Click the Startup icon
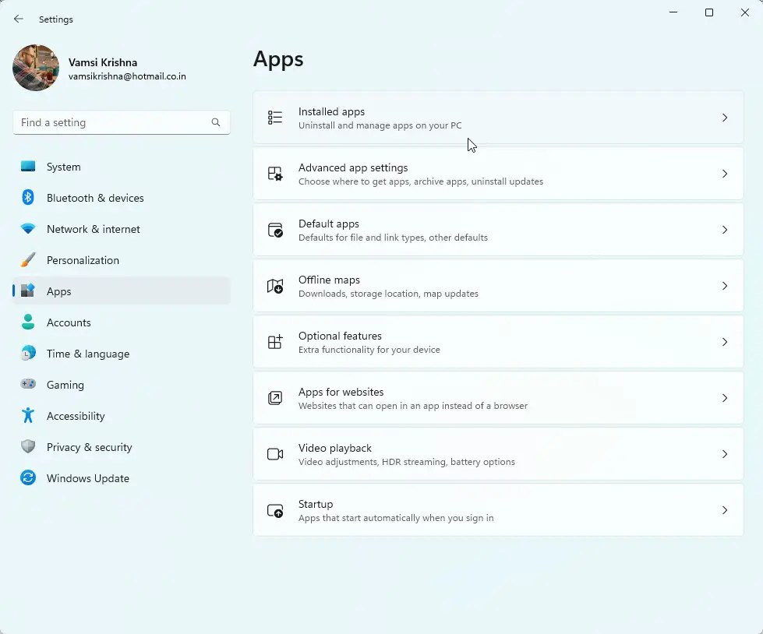The image size is (763, 634). point(275,510)
